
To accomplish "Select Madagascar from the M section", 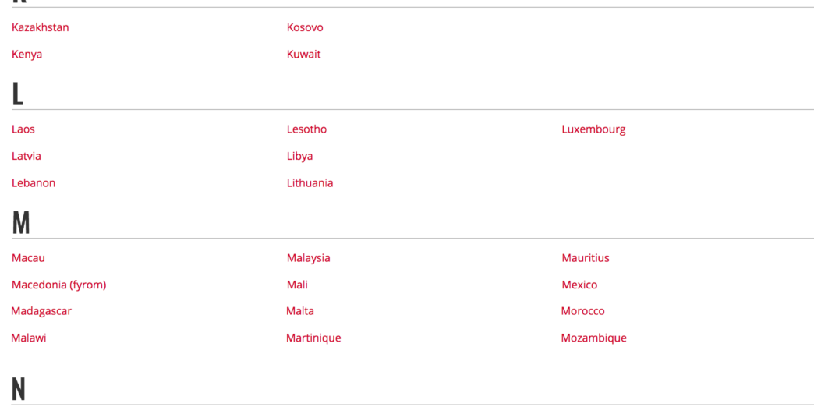I will point(41,311).
